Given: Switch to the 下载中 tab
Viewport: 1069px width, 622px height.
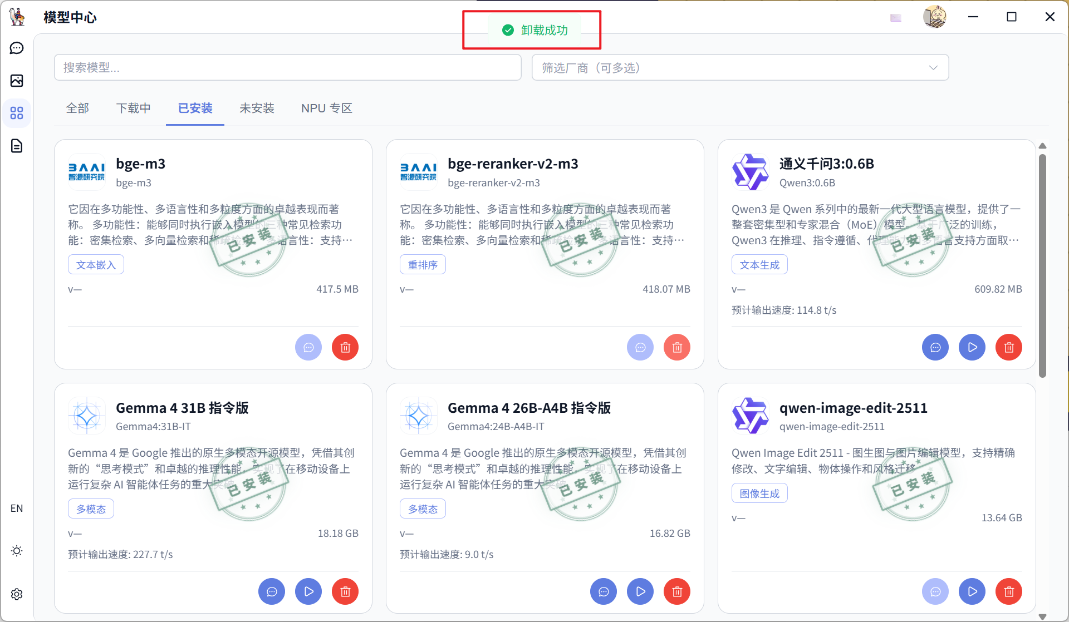Looking at the screenshot, I should pyautogui.click(x=134, y=108).
